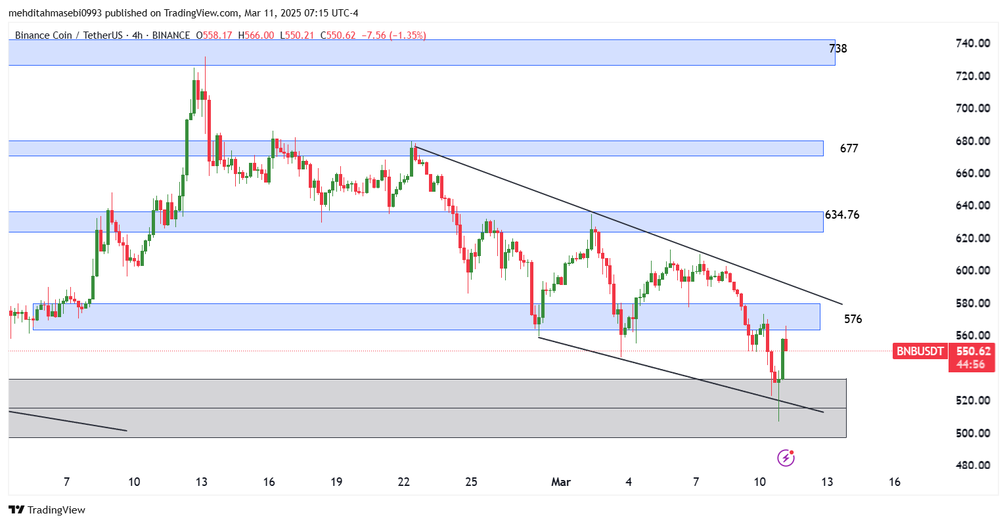Click the 700.00 price axis label
This screenshot has height=524, width=1007.
(x=973, y=108)
